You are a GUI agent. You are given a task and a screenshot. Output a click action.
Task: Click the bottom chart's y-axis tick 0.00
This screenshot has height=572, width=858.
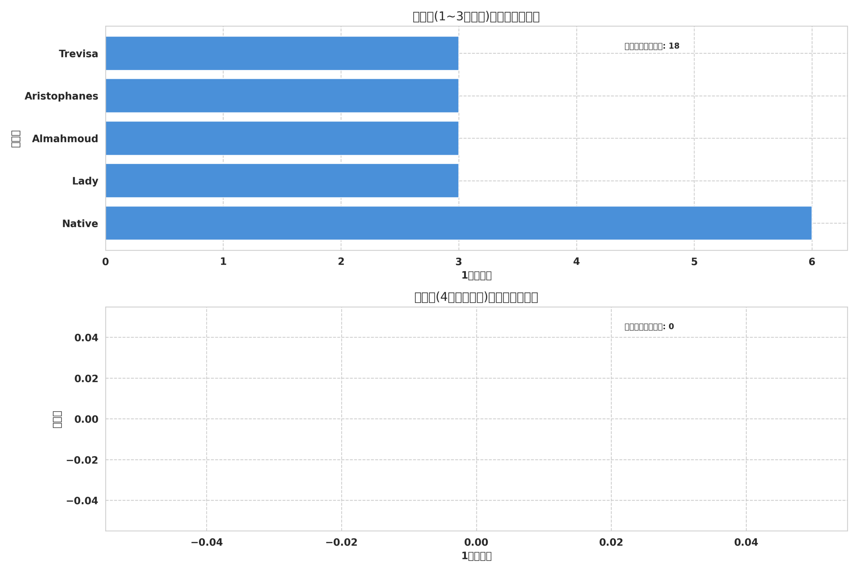(86, 420)
